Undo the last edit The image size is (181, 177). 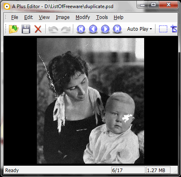pos(53,29)
